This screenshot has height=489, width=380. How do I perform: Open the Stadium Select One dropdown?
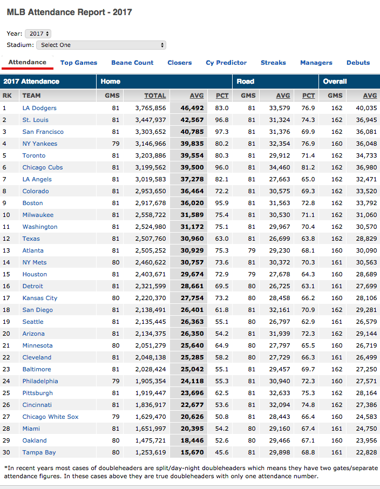click(101, 45)
